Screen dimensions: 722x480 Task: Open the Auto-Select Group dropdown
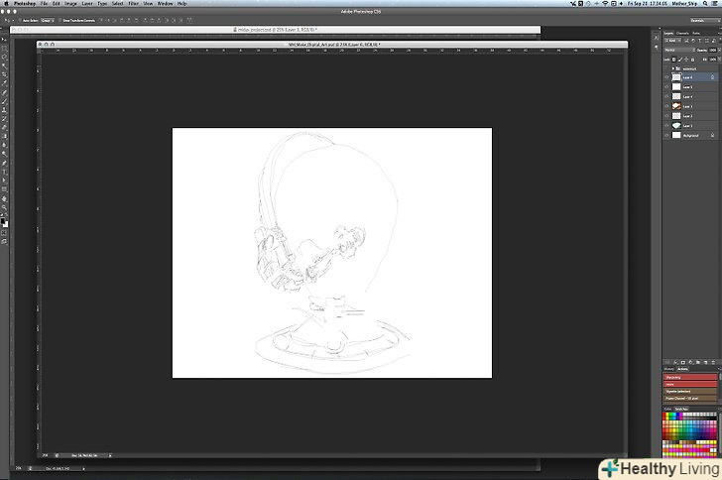[48, 19]
